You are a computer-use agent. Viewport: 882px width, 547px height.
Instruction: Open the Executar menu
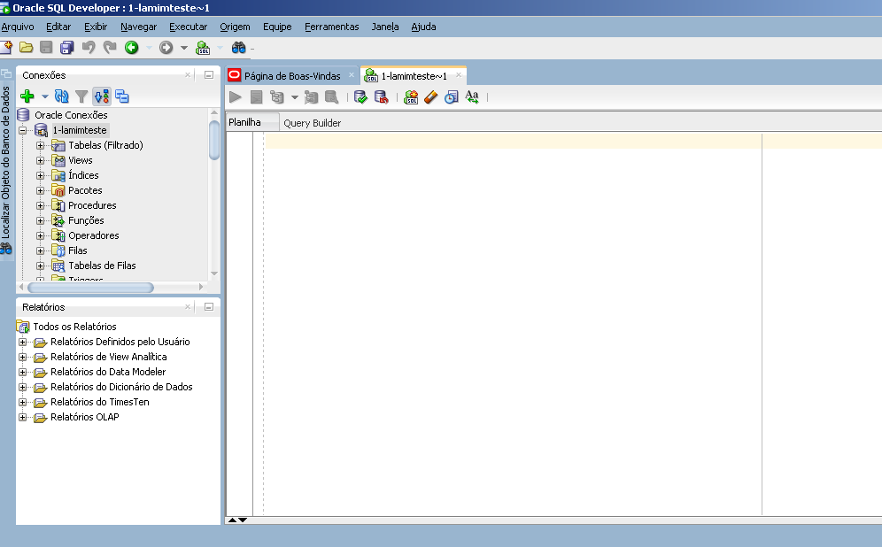(189, 27)
